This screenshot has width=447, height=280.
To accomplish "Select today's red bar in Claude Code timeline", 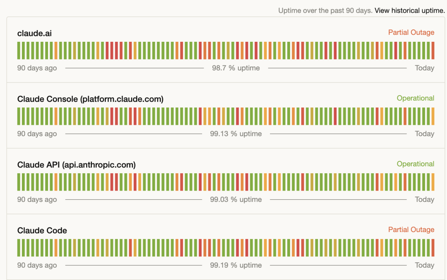I will [433, 248].
